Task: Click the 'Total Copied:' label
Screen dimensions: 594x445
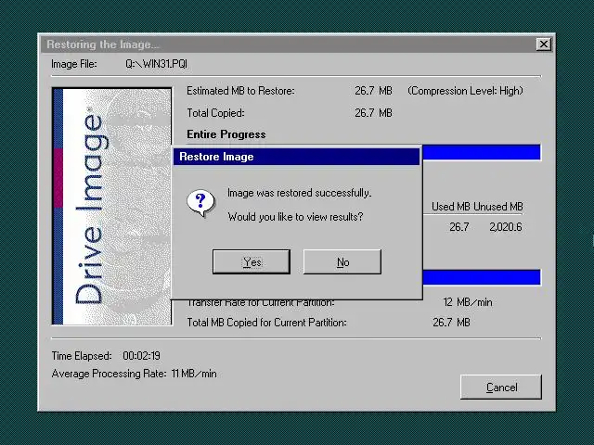Action: [x=215, y=113]
